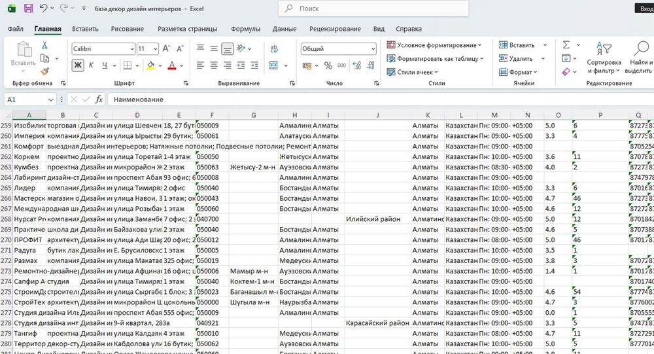Click the borders grid icon
Screen dimensions: 654x354
click(x=128, y=65)
